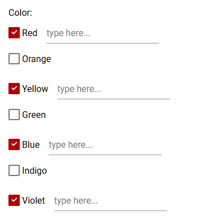Screen dimensions: 206x224
Task: Activate the Violet text input field
Action: [111, 202]
